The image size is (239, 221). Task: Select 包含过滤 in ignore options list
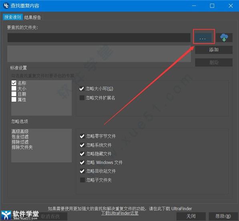point(20,137)
